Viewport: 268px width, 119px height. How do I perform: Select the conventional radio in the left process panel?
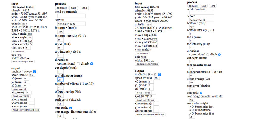(78, 64)
